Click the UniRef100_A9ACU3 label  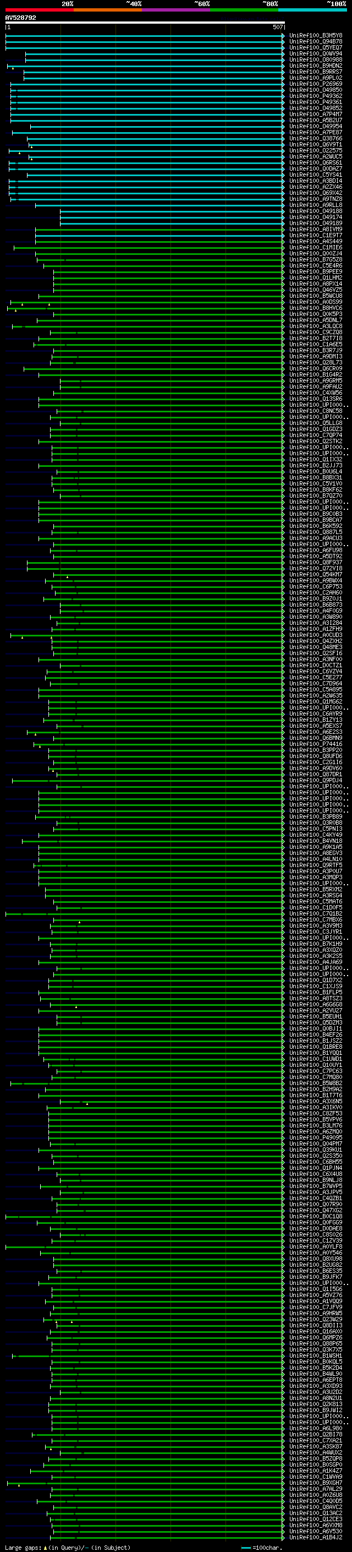[x=315, y=538]
